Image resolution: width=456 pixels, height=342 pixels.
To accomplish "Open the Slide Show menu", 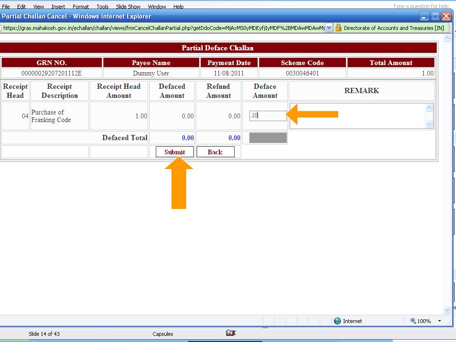I will [128, 6].
